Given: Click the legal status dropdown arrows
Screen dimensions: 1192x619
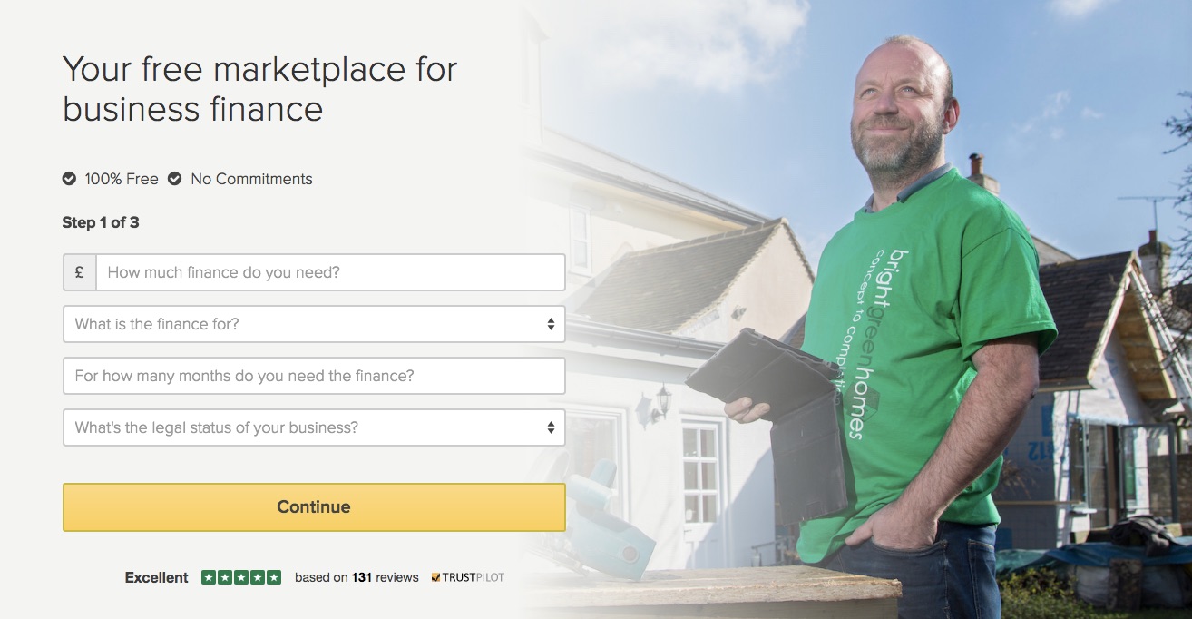Looking at the screenshot, I should 551,427.
